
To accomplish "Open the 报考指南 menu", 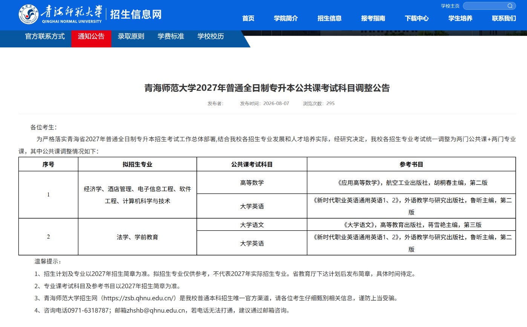I will (x=373, y=18).
